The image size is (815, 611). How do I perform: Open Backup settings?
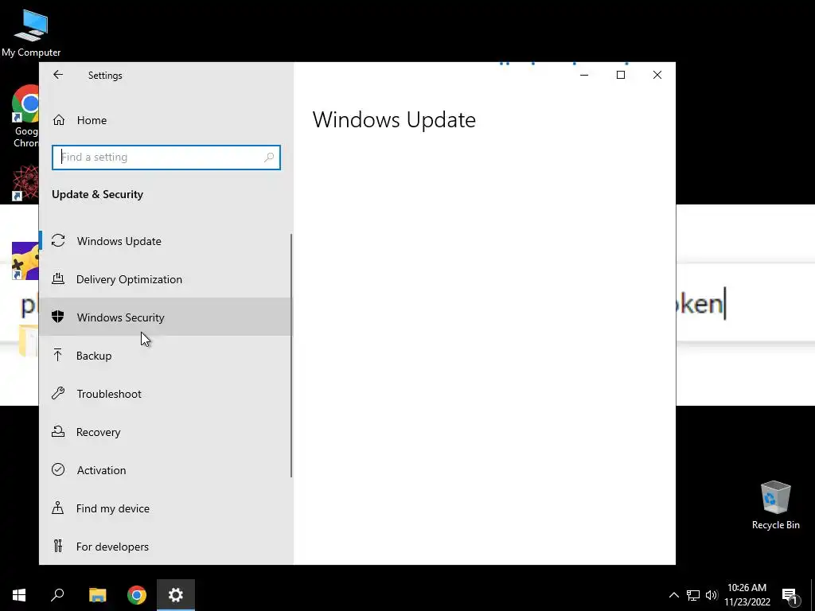166,356
